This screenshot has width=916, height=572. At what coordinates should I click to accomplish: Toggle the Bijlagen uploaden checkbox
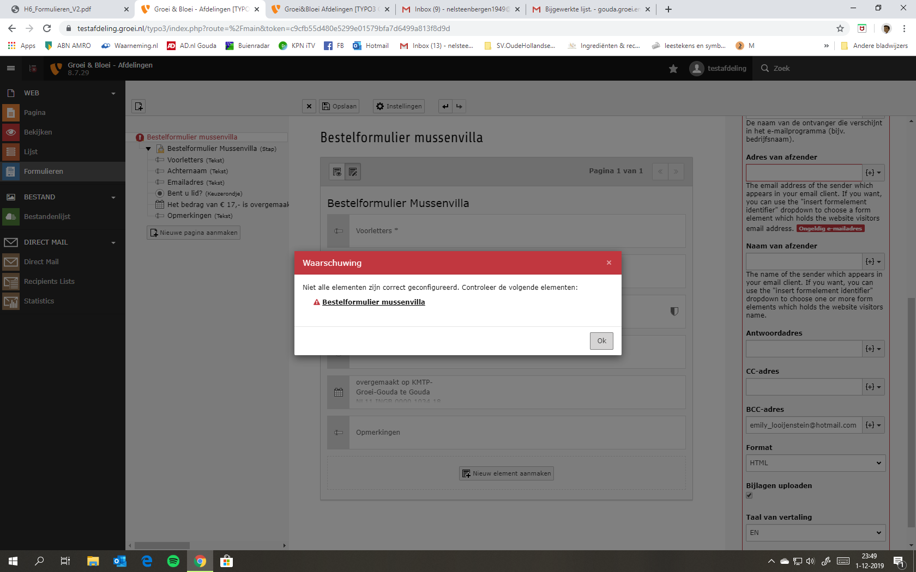click(x=749, y=495)
